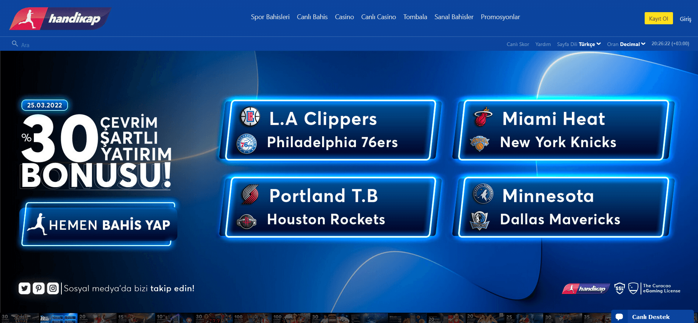
Task: Click the New York Knicks team logo
Action: click(x=480, y=143)
